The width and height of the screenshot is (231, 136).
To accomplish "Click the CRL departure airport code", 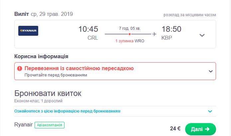I will pos(93,38).
